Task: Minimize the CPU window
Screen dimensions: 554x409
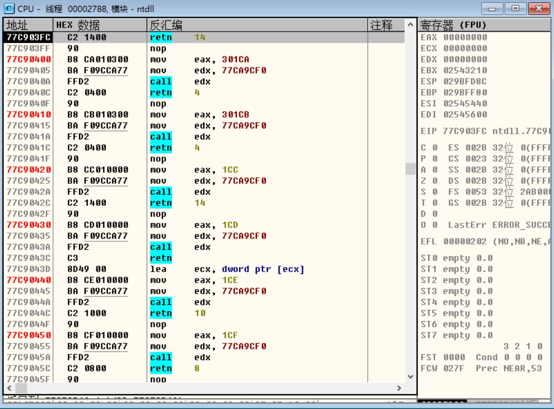Action: pyautogui.click(x=492, y=8)
